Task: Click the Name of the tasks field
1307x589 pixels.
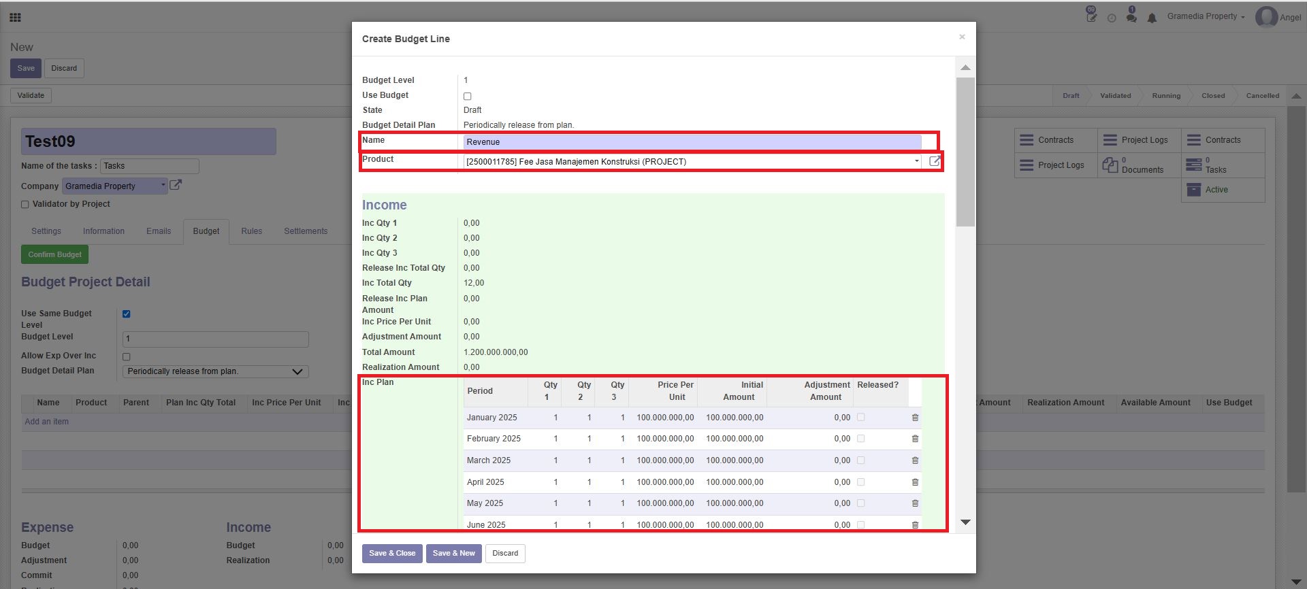Action: pos(150,166)
